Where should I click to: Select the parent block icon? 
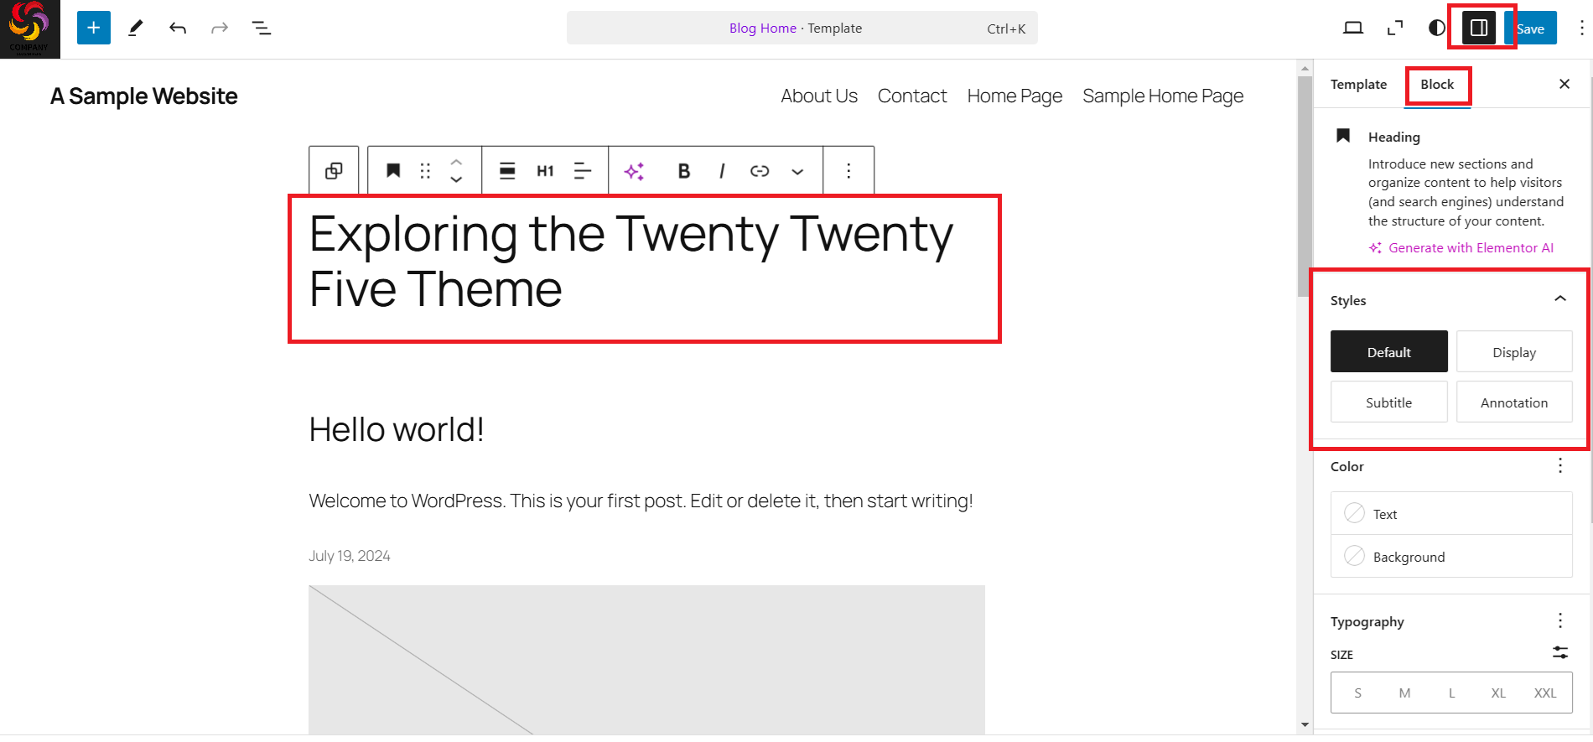click(334, 171)
